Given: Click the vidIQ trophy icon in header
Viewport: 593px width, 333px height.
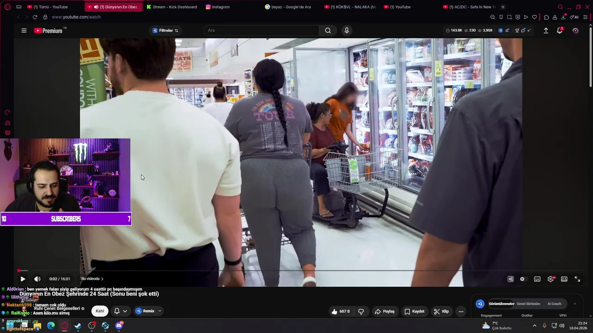Looking at the screenshot, I should pos(517,31).
